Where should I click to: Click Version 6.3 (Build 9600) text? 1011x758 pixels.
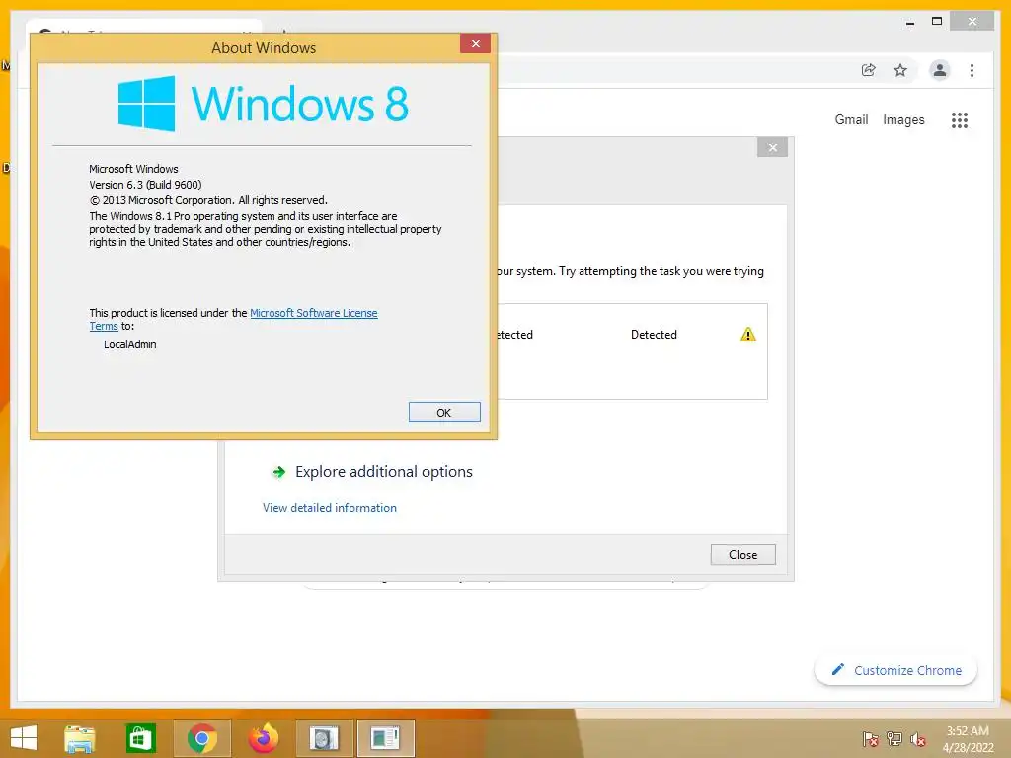tap(145, 185)
